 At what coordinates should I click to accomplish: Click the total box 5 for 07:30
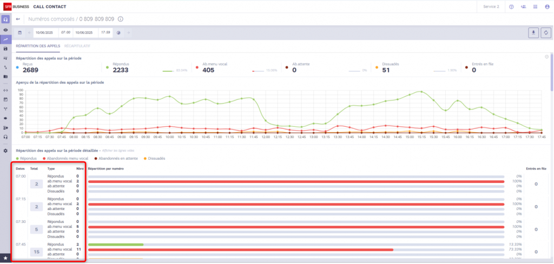(x=36, y=229)
